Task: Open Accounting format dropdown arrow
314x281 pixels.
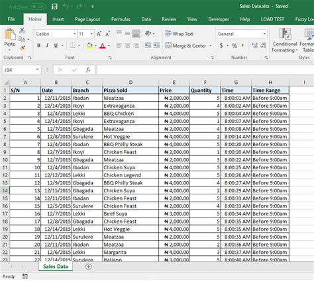Action: coord(227,46)
